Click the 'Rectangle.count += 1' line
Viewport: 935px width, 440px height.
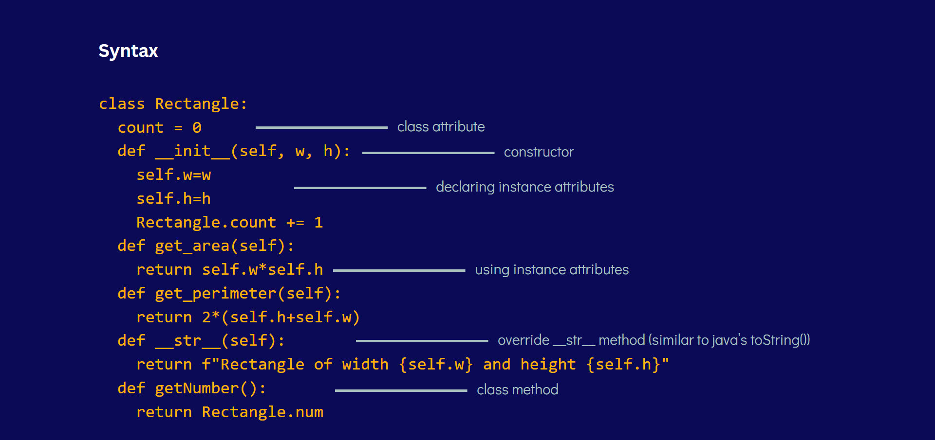(229, 223)
